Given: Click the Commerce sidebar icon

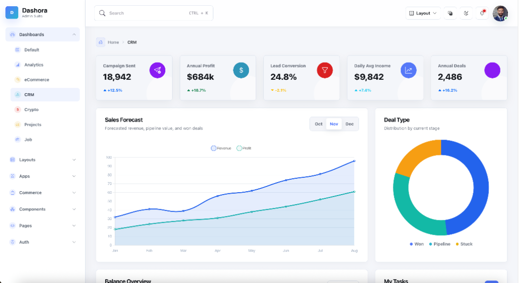Looking at the screenshot, I should 12,193.
